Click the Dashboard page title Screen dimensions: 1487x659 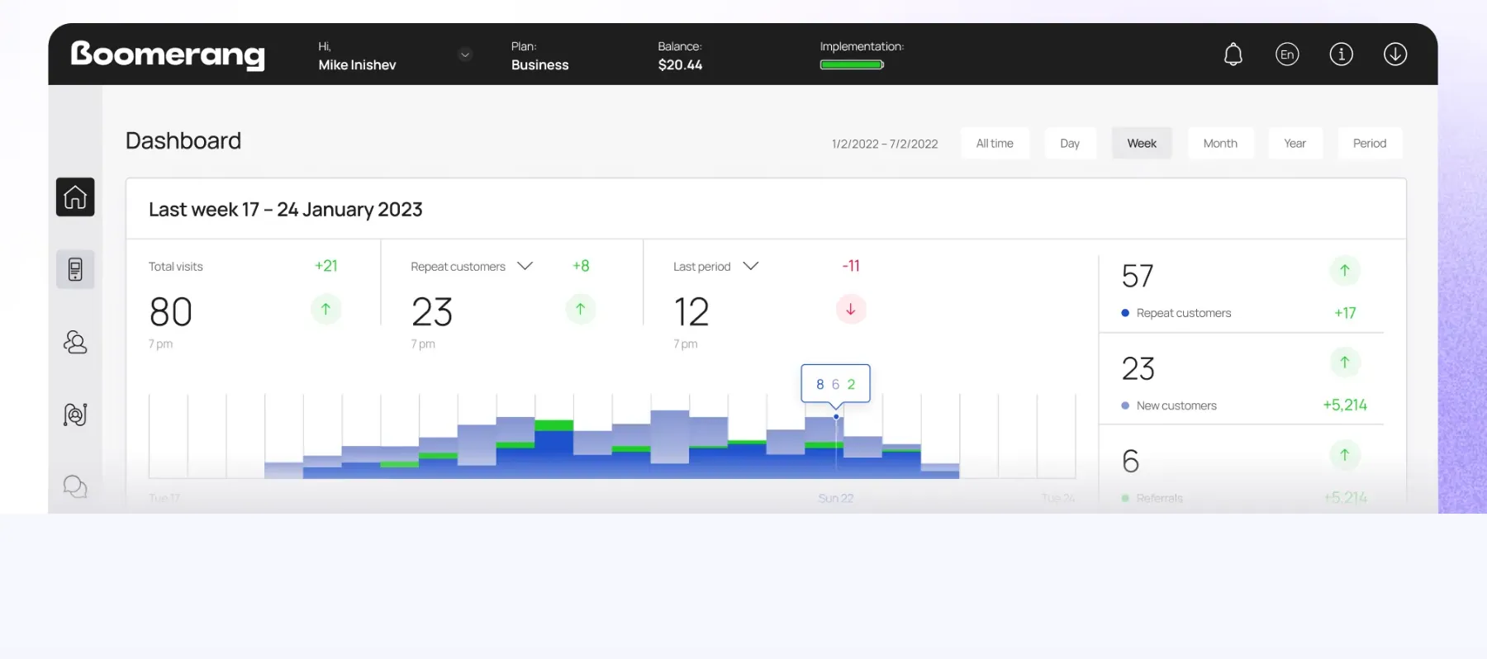pos(183,141)
